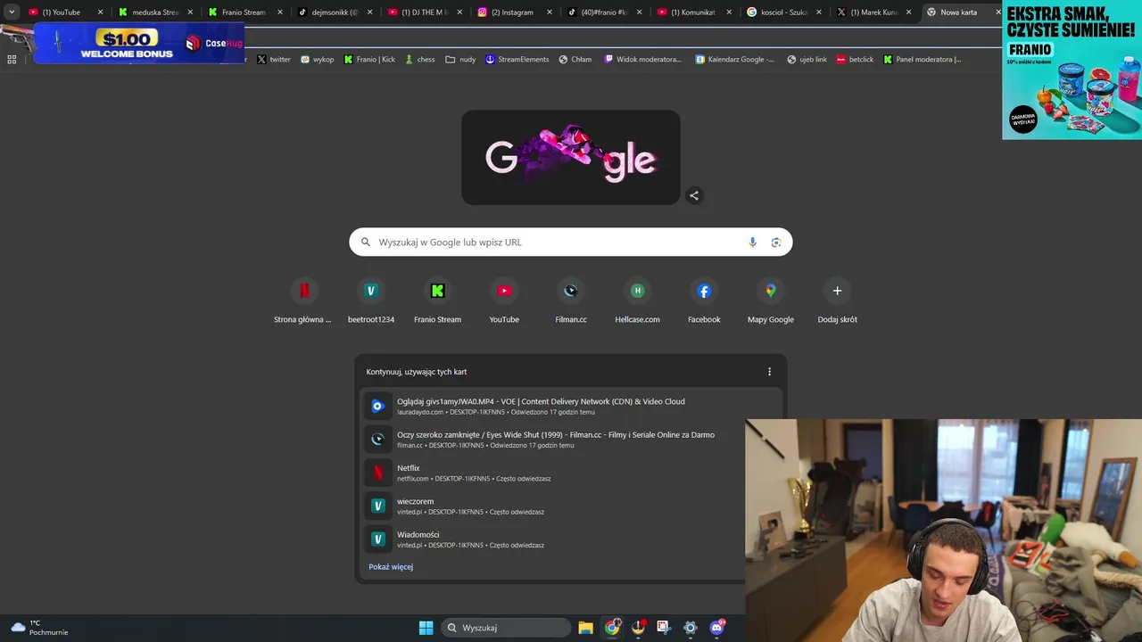Open the Snipping Tool from taskbar
Screen dimensions: 1142x642
pyautogui.click(x=664, y=628)
